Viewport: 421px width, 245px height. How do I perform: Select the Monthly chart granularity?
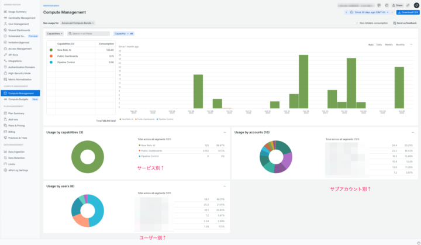[400, 44]
